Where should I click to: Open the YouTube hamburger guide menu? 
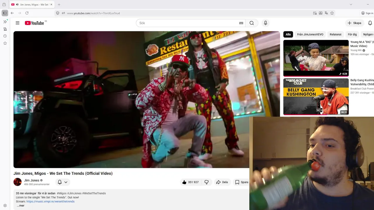[18, 23]
